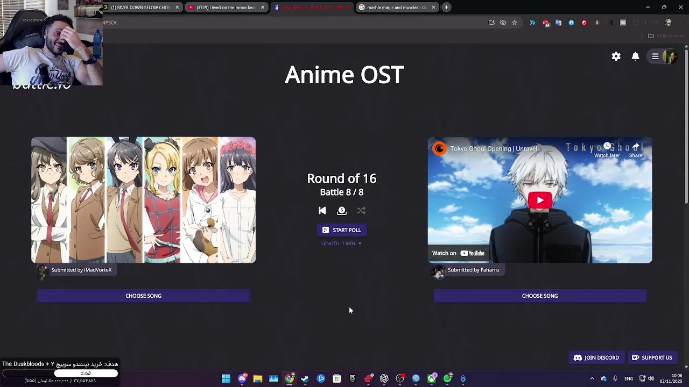Close the River Down Below tab
Screen dimensions: 689x387
click(x=177, y=8)
